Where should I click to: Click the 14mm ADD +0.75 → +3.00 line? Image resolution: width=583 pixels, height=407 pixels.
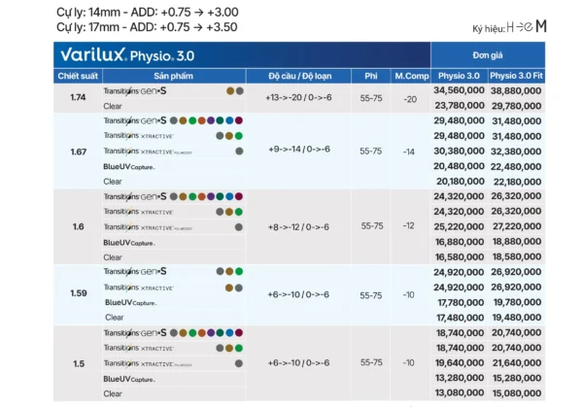(148, 13)
